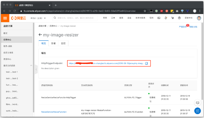Open the 备案 menu
The image size is (204, 118).
121,18
